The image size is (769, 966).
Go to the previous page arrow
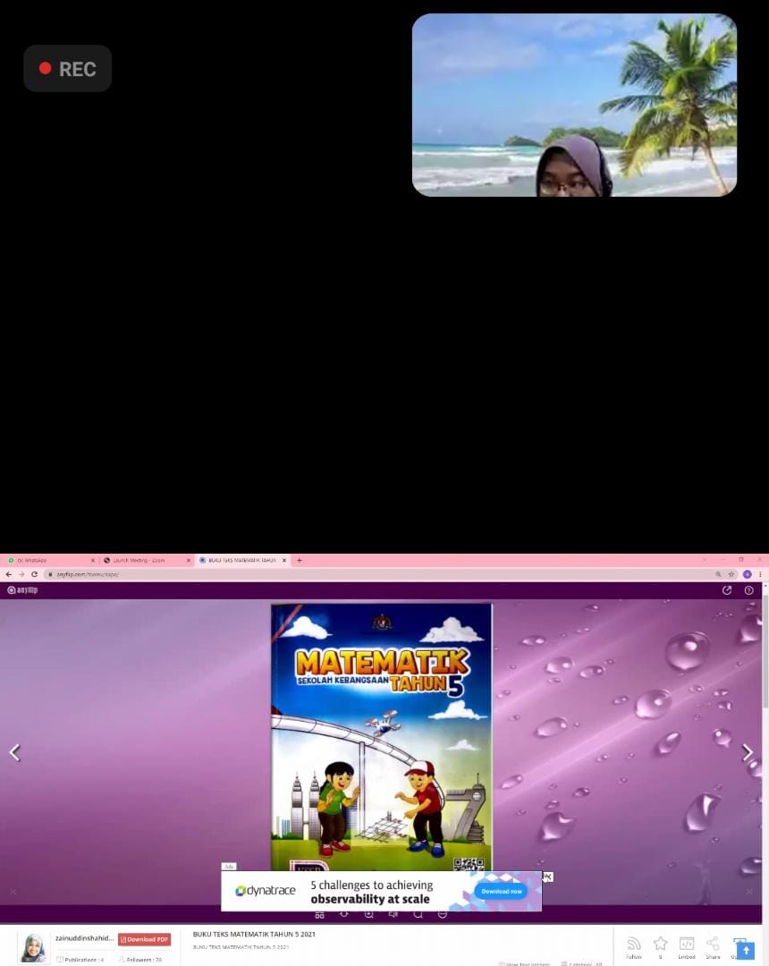pos(15,752)
